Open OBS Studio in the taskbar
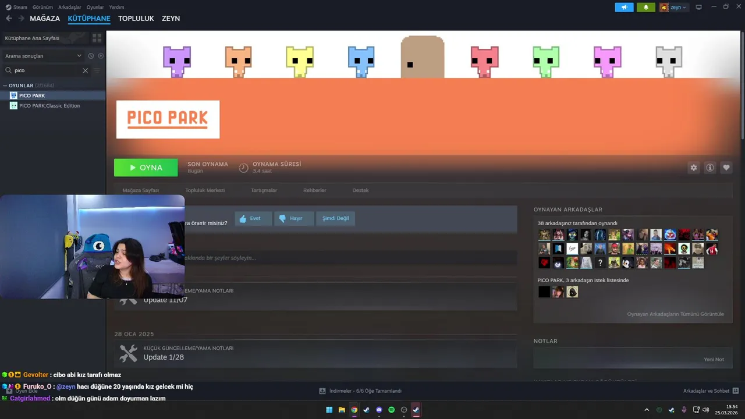Image resolution: width=745 pixels, height=419 pixels. (404, 410)
